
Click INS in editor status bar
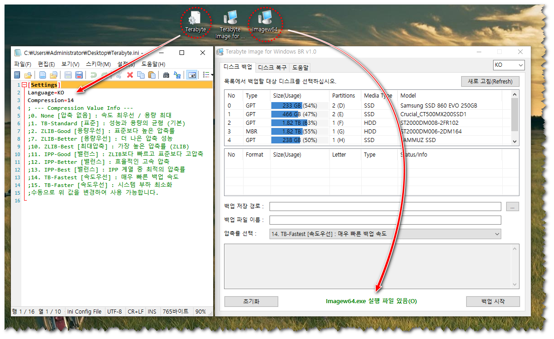[x=152, y=312]
